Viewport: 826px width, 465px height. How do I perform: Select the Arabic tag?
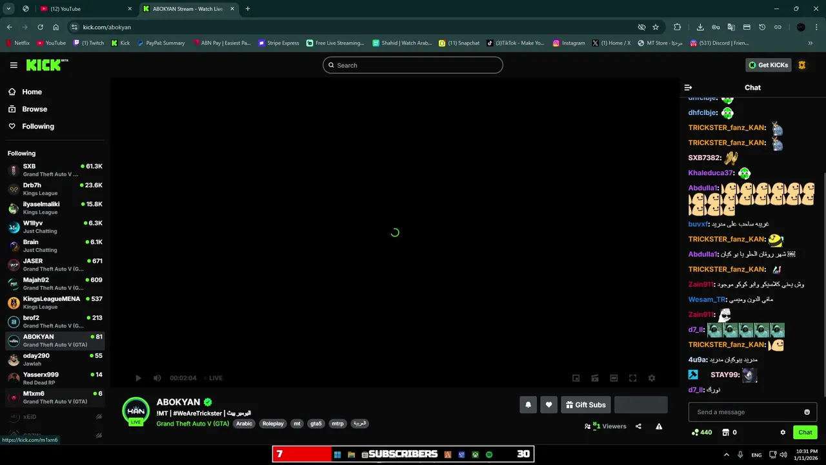[x=244, y=424]
